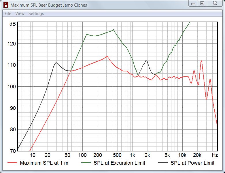Click the red curve peak near 300 Hz
Image resolution: width=225 pixels, height=173 pixels.
pyautogui.click(x=107, y=56)
